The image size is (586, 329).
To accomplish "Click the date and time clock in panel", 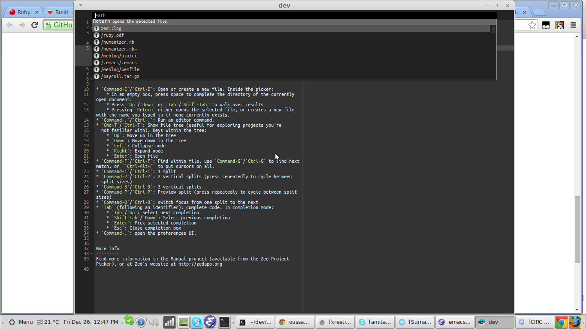I will 91,322.
